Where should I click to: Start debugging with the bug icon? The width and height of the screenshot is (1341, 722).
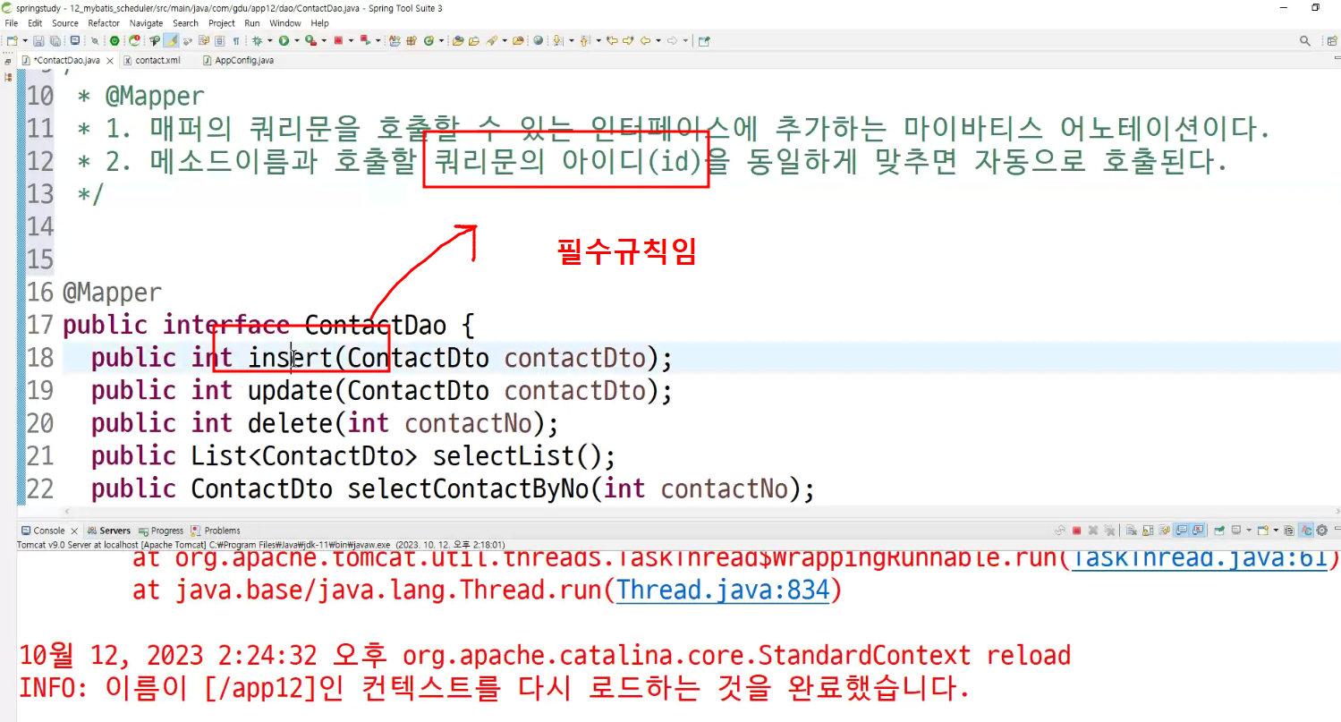point(258,40)
